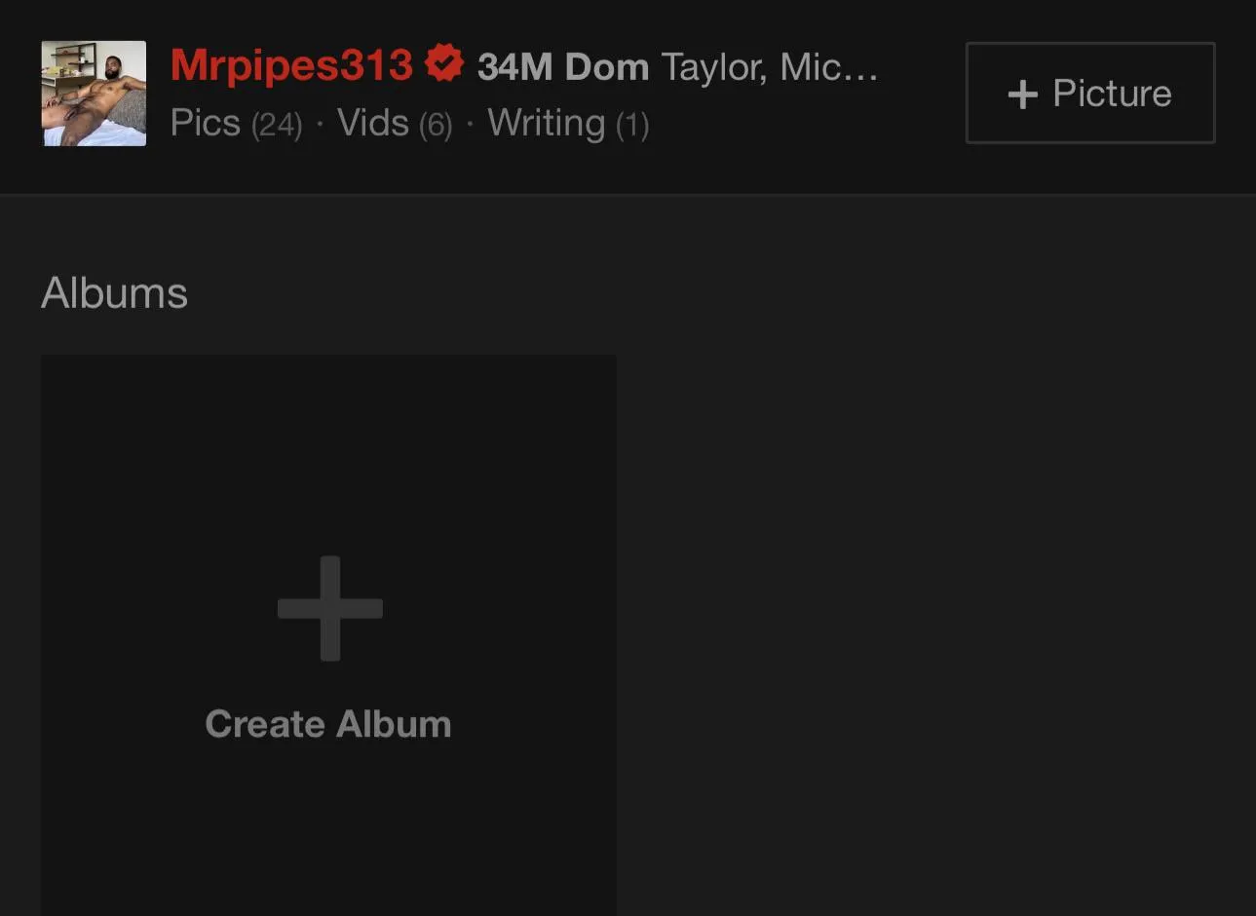Screen dimensions: 1256x916
Task: Click the Create Album label
Action: pyautogui.click(x=328, y=724)
